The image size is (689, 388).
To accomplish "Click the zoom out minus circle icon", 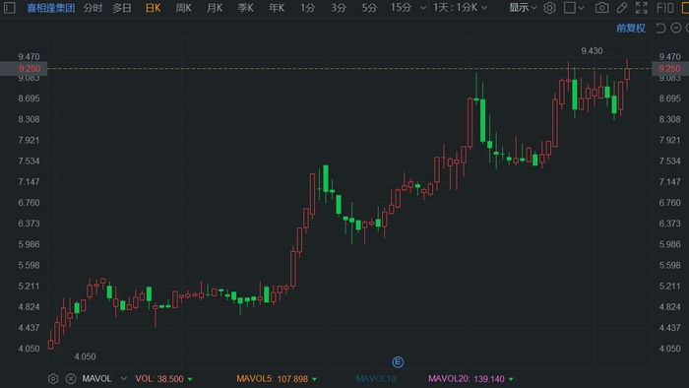I will pos(676,29).
